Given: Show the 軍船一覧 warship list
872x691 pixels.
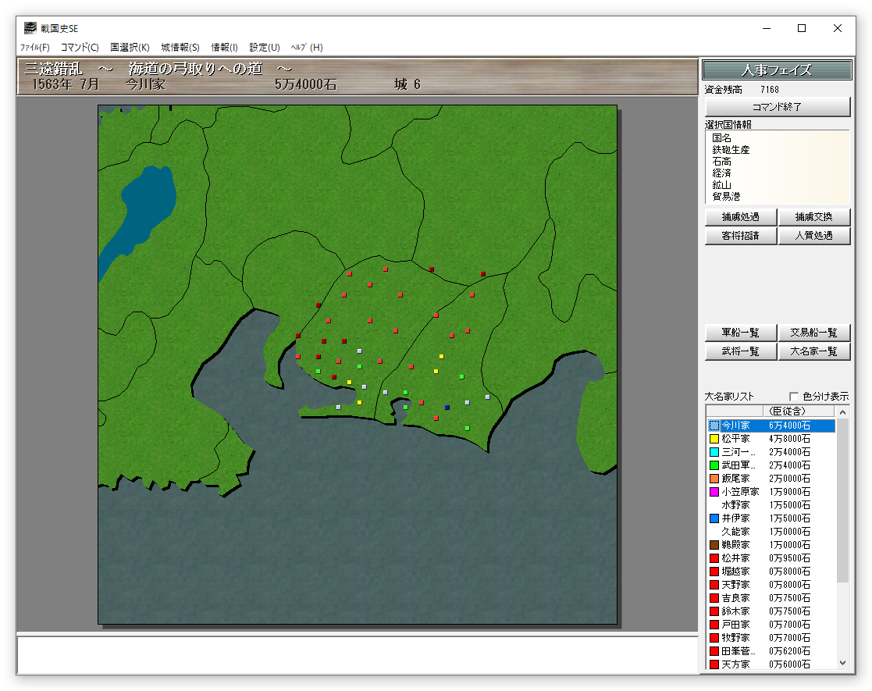Looking at the screenshot, I should pos(740,333).
